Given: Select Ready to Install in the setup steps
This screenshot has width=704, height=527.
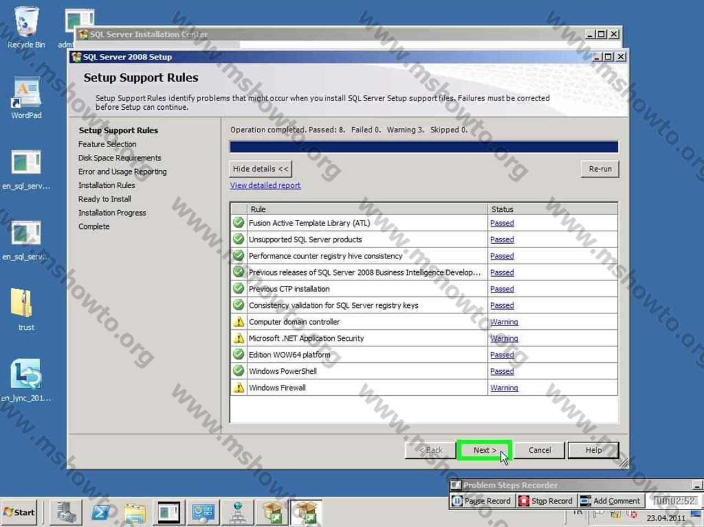Looking at the screenshot, I should (x=104, y=199).
